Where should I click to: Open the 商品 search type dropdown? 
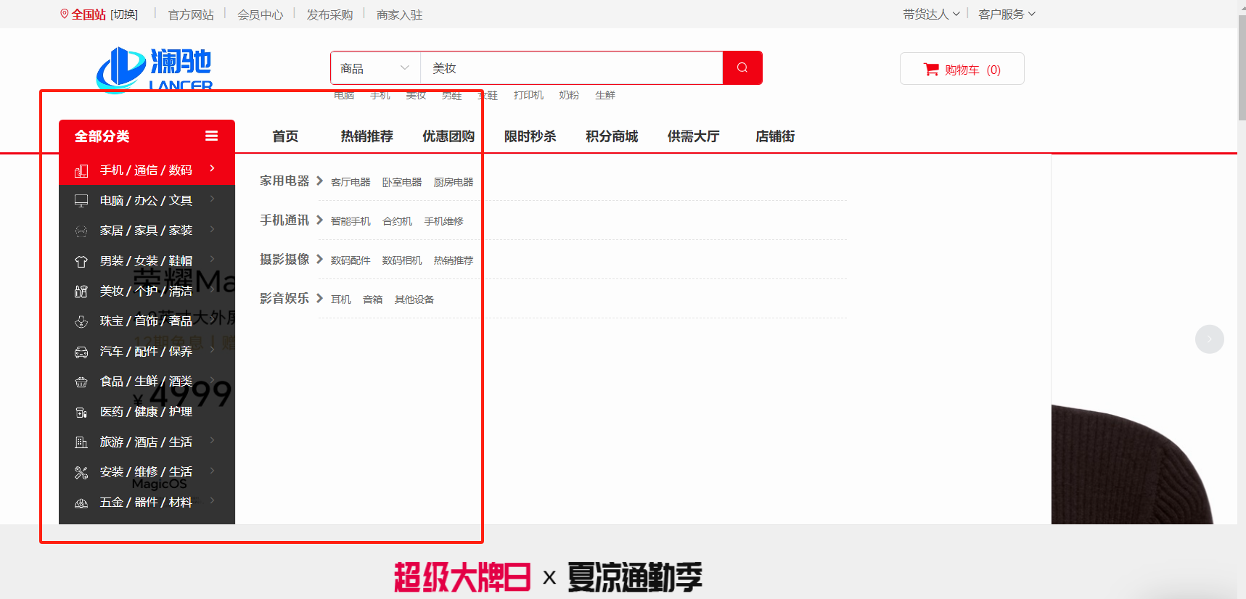tap(374, 68)
